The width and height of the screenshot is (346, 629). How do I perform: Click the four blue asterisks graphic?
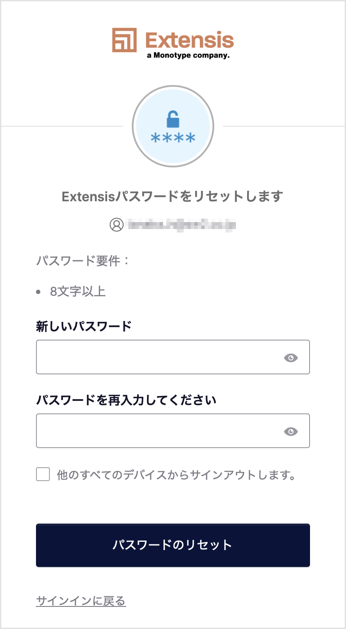click(x=173, y=139)
